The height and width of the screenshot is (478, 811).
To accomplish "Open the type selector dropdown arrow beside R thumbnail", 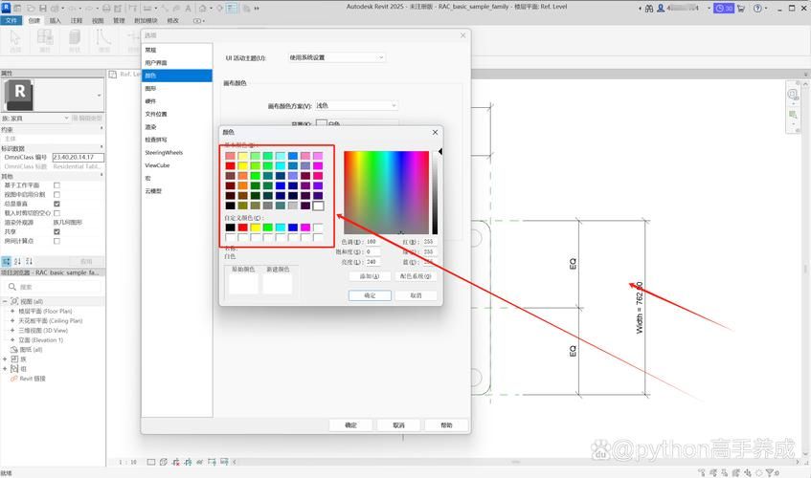I will [x=100, y=95].
